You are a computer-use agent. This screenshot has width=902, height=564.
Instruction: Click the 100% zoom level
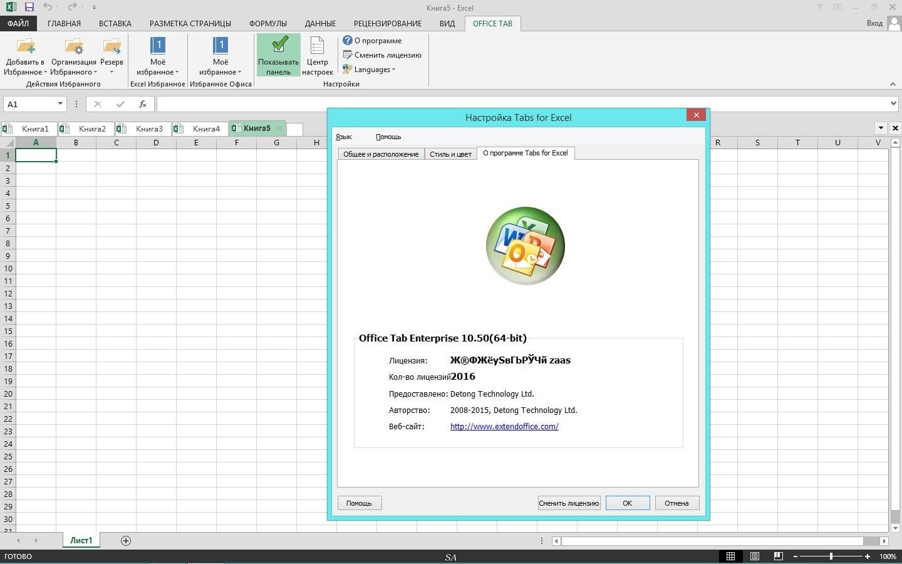(x=888, y=556)
